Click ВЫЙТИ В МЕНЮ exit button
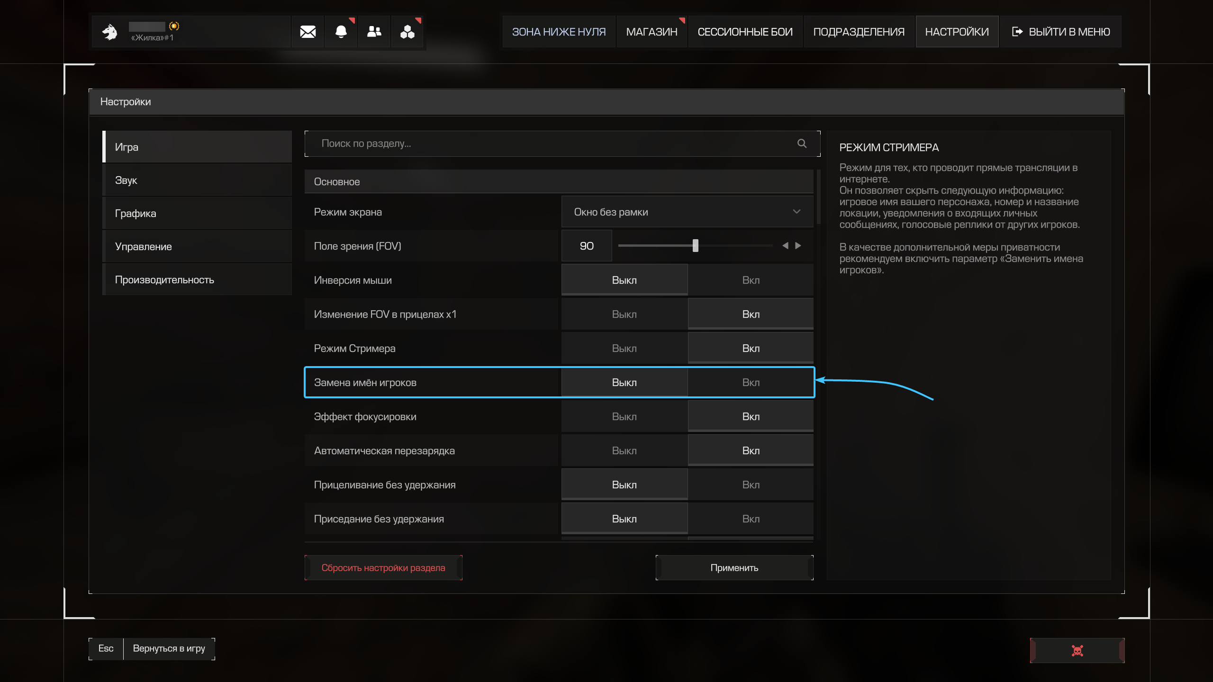 1061,32
